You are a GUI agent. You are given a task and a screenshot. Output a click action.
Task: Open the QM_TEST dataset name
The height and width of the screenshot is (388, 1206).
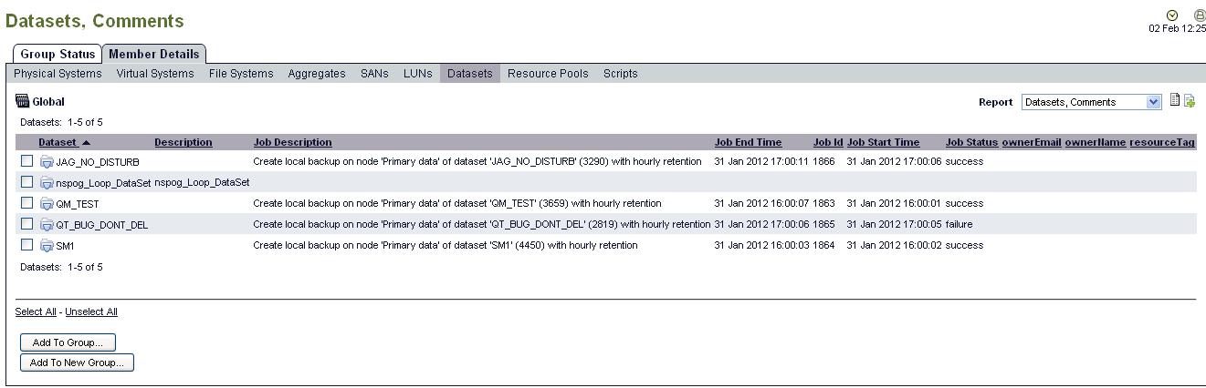coord(78,204)
